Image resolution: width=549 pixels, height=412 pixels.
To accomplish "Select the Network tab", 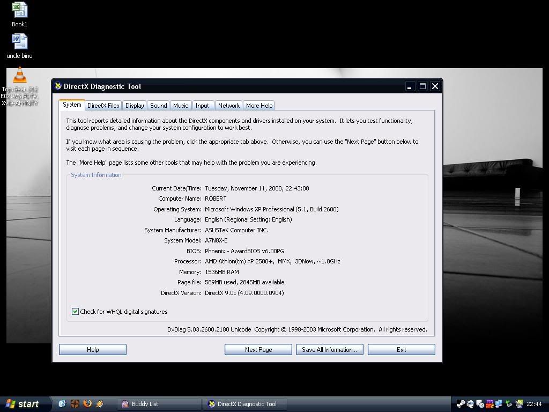I will pos(228,106).
